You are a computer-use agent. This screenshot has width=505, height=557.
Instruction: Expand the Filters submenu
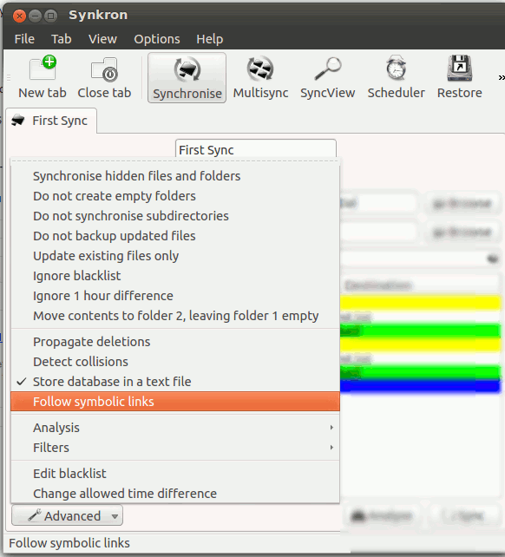175,447
